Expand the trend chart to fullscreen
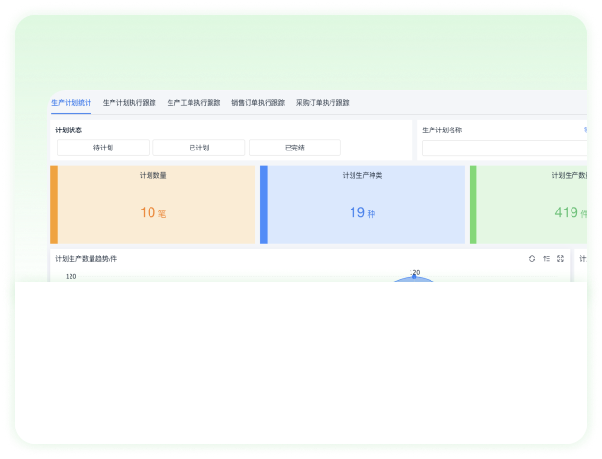This screenshot has width=602, height=459. (x=560, y=258)
